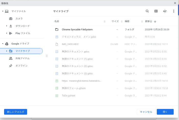Switch to thumbnail grid view

156,11
